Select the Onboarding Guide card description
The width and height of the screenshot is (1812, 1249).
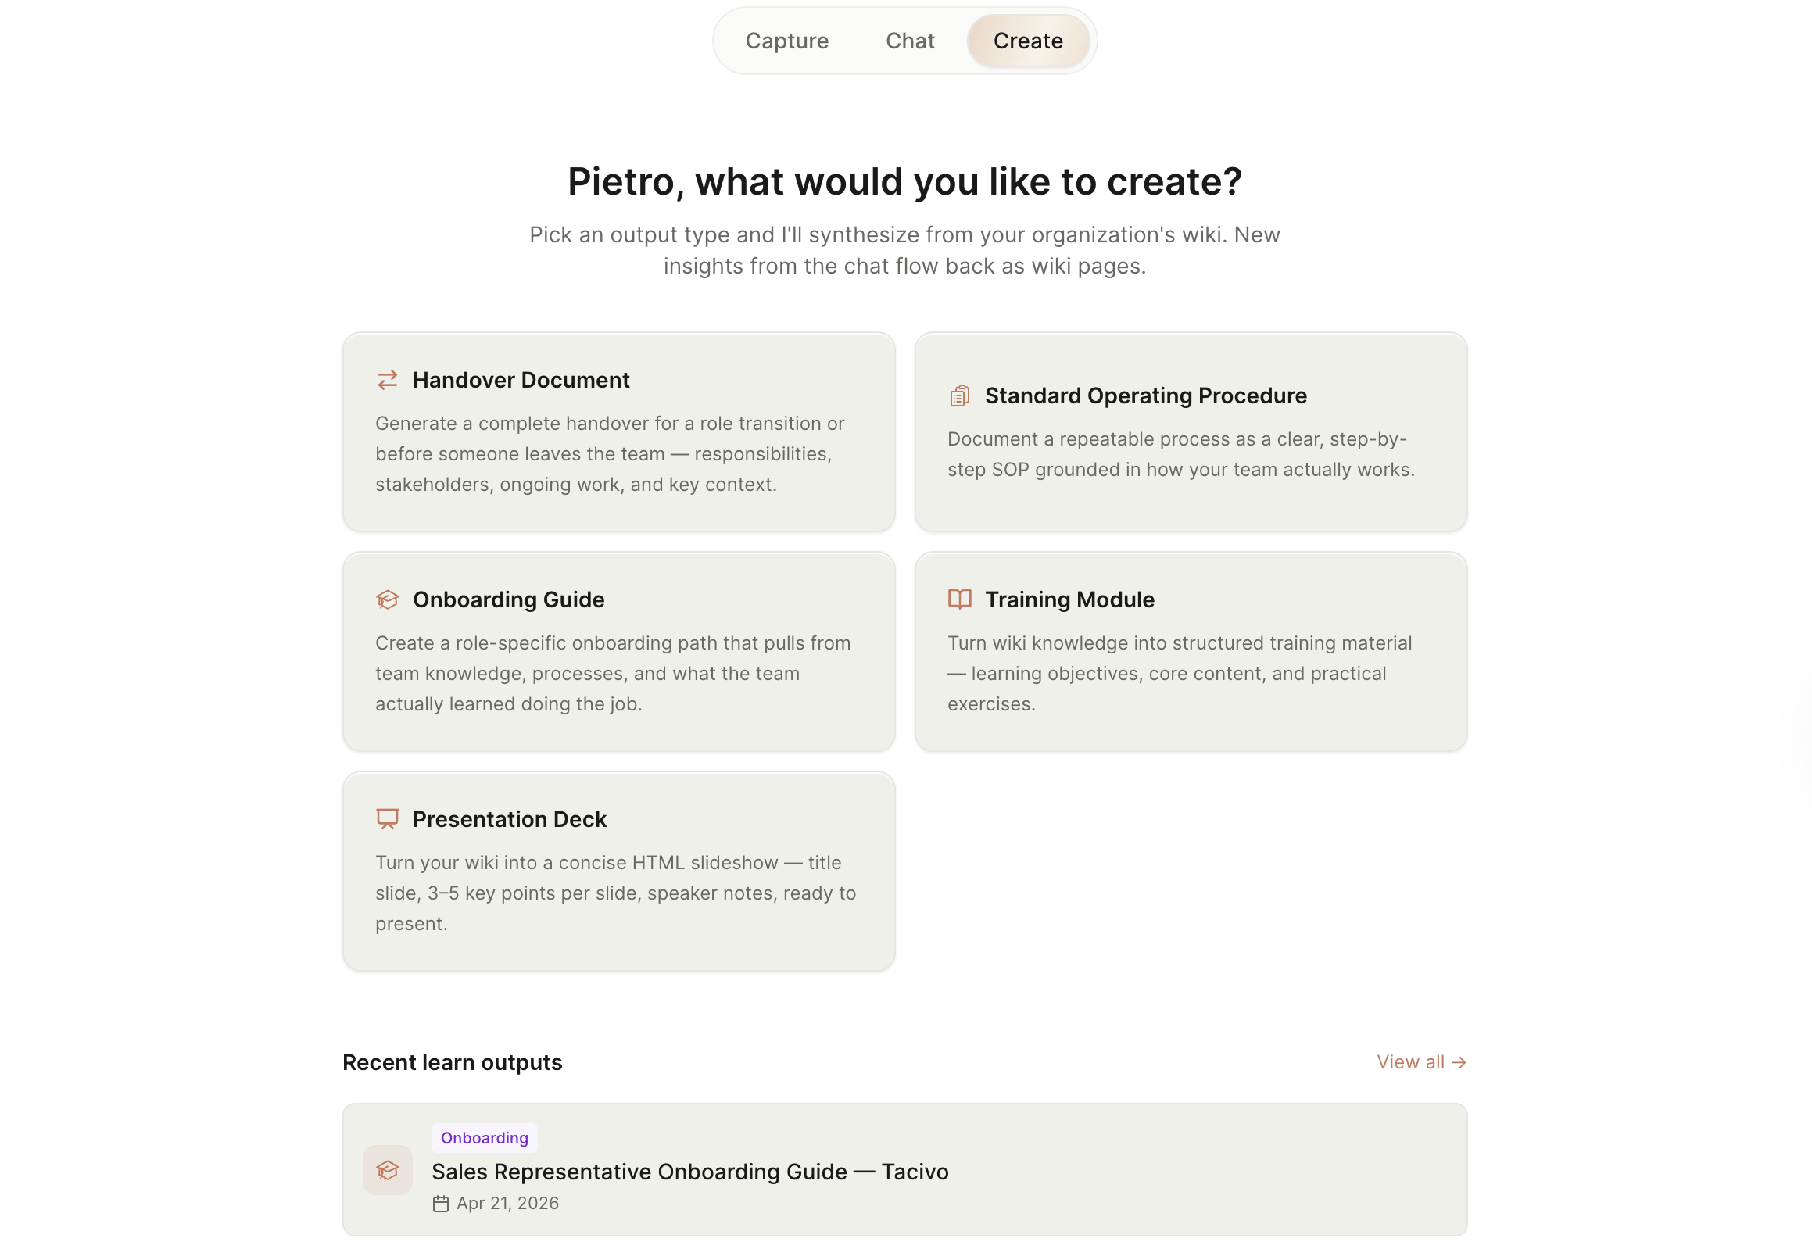point(613,674)
